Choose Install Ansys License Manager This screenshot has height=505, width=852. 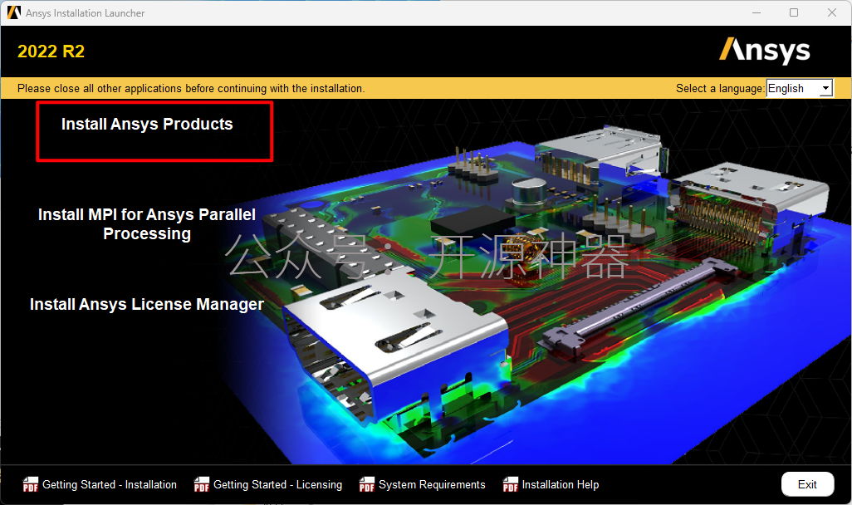click(x=147, y=305)
